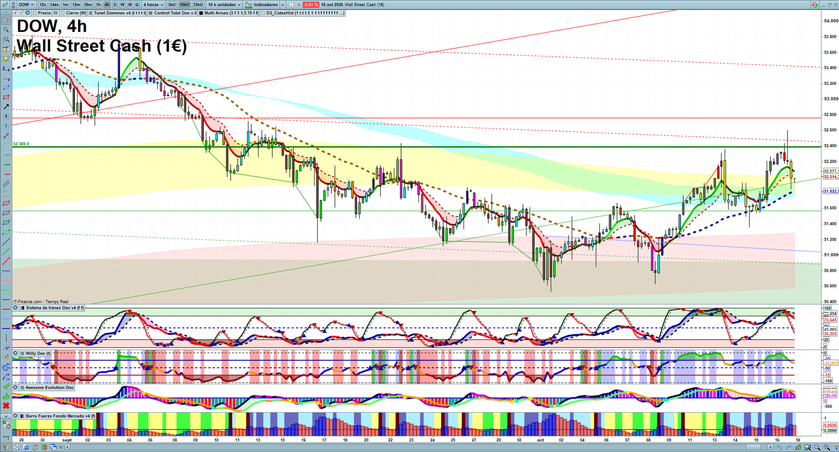Image resolution: width=839 pixels, height=452 pixels.
Task: Toggle Sistema de trenes Doc v4 panel checkbox
Action: pyautogui.click(x=23, y=308)
